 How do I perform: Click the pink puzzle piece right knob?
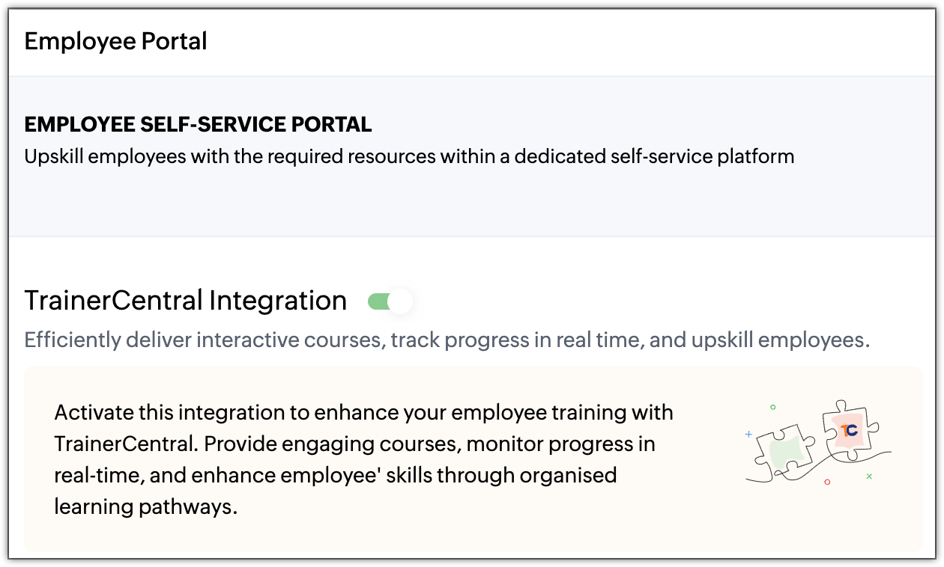(873, 429)
